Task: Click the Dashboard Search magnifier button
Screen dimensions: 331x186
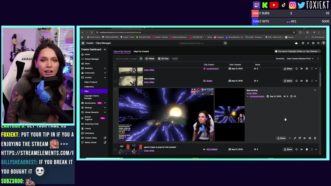Action: [x=225, y=43]
